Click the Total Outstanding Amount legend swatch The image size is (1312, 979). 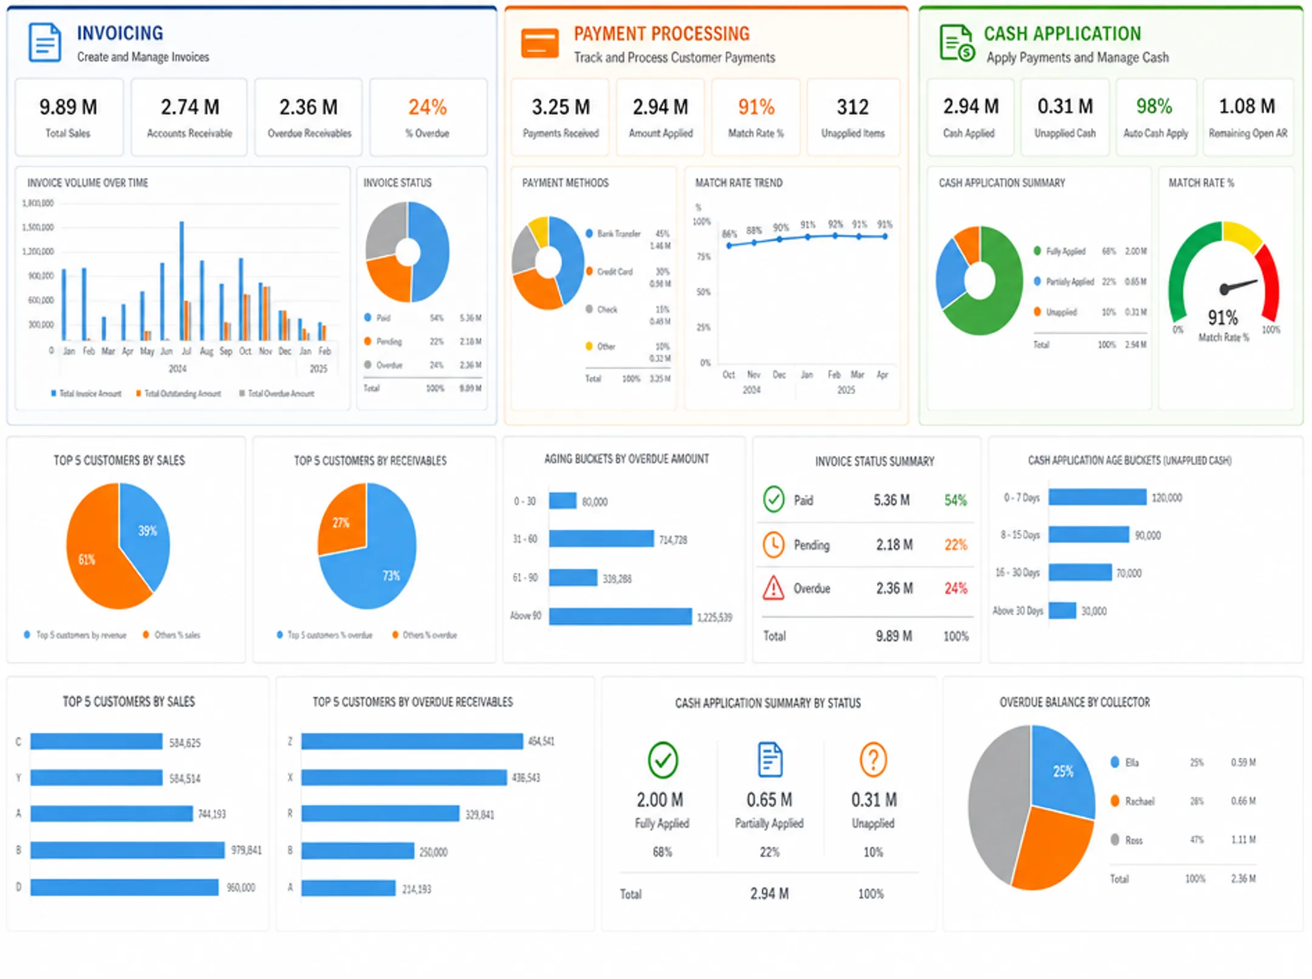click(x=138, y=393)
